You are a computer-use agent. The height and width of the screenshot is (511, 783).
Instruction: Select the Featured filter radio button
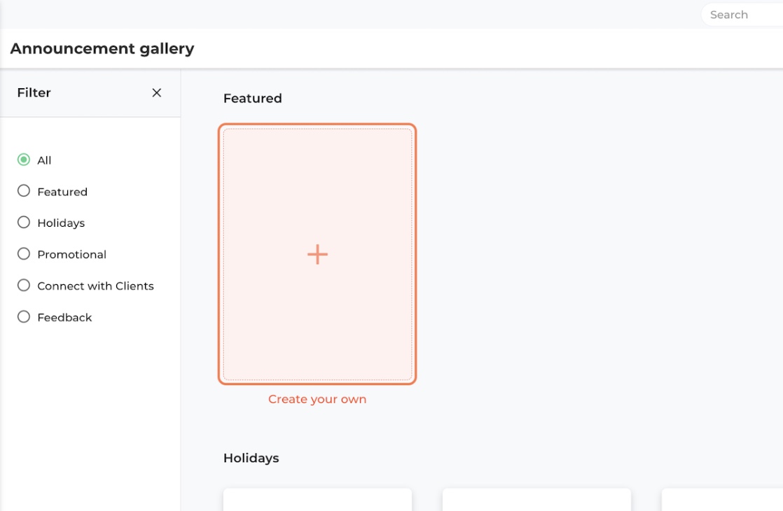24,191
